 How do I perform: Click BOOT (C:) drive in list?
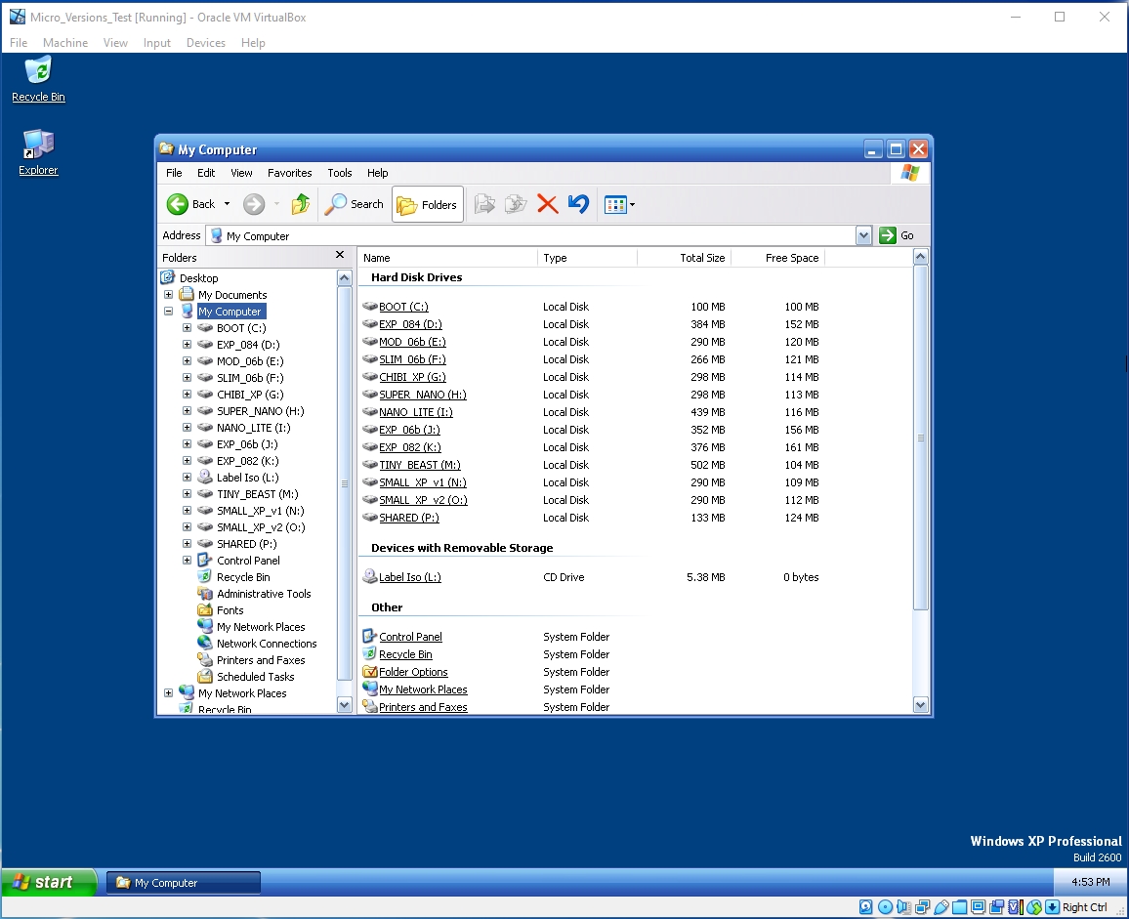pos(403,307)
